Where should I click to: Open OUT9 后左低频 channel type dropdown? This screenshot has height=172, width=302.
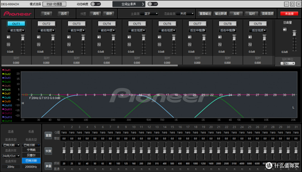[x=258, y=30]
